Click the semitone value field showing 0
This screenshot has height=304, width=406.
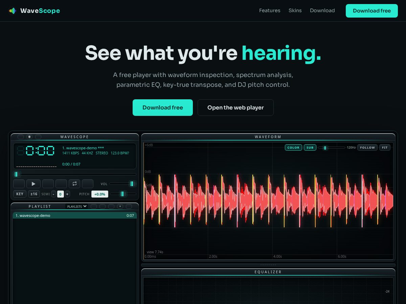61,194
